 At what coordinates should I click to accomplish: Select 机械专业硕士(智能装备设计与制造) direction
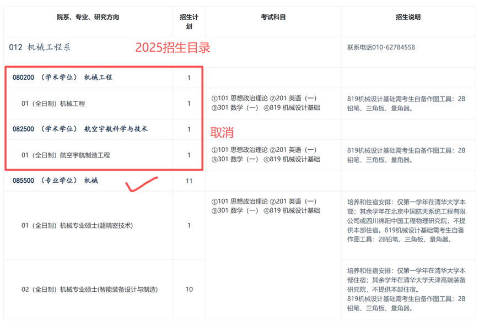[x=89, y=290]
